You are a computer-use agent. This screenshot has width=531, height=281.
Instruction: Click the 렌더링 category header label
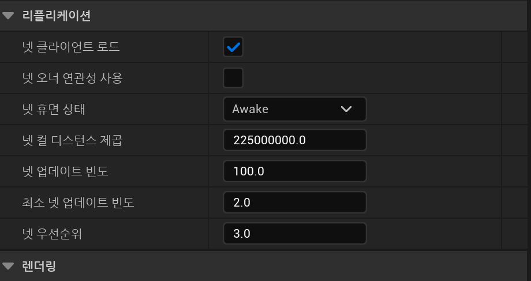[39, 266]
